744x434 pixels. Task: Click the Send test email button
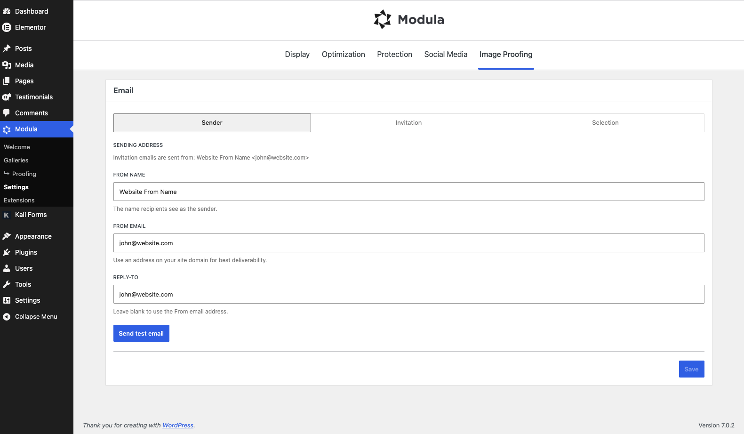[141, 333]
